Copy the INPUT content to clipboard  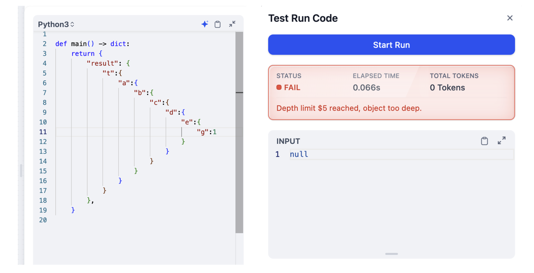pos(484,141)
